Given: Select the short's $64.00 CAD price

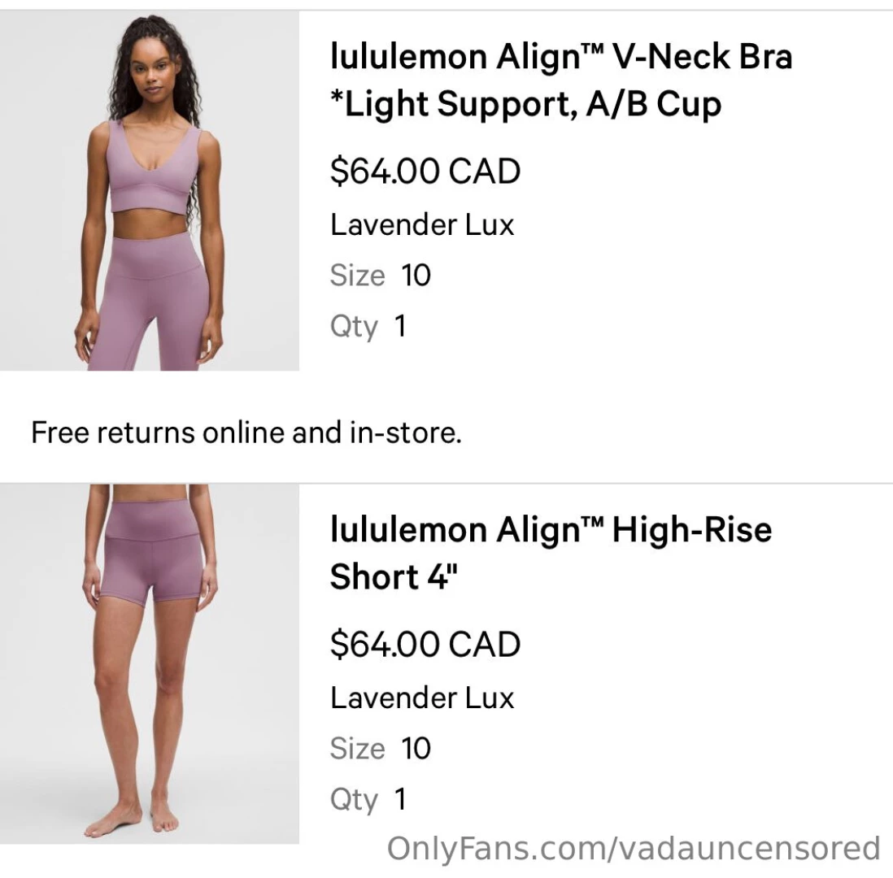Looking at the screenshot, I should 425,644.
